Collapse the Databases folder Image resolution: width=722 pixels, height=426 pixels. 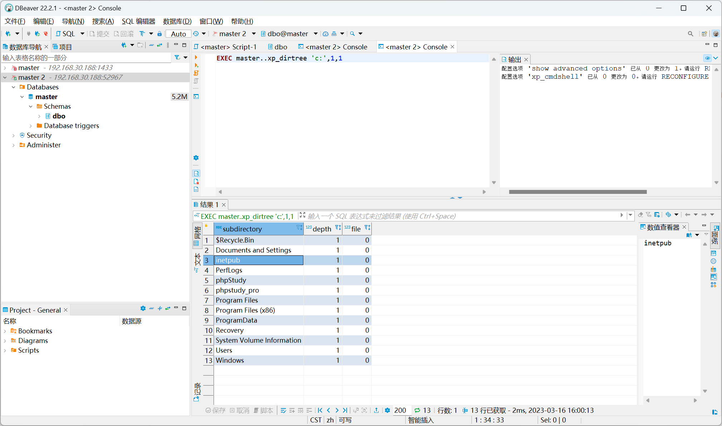pyautogui.click(x=14, y=87)
